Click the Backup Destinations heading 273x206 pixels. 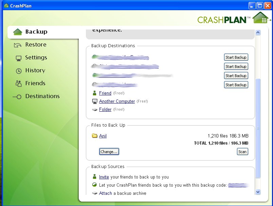[x=113, y=46]
